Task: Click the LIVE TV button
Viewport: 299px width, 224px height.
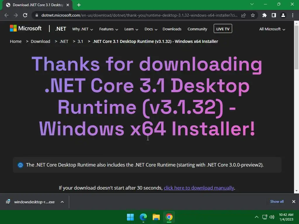Action: click(x=223, y=29)
